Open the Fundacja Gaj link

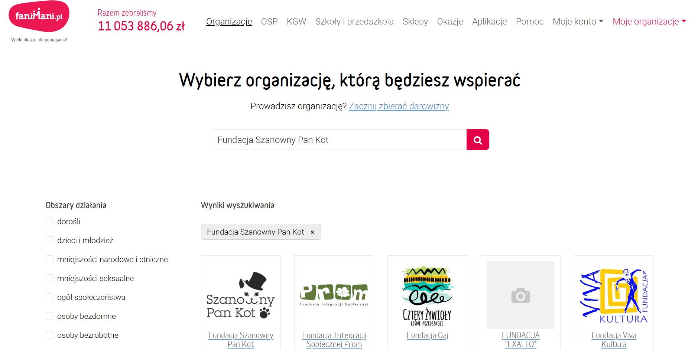tap(427, 335)
